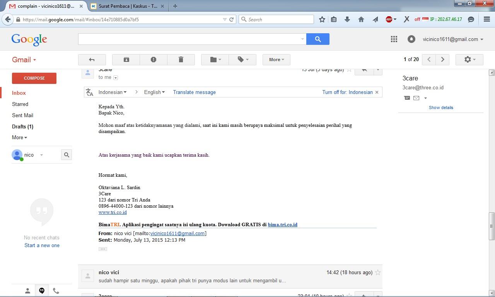Viewport: 495px width, 297px height.
Task: Go to older conversation arrow
Action: (443, 60)
